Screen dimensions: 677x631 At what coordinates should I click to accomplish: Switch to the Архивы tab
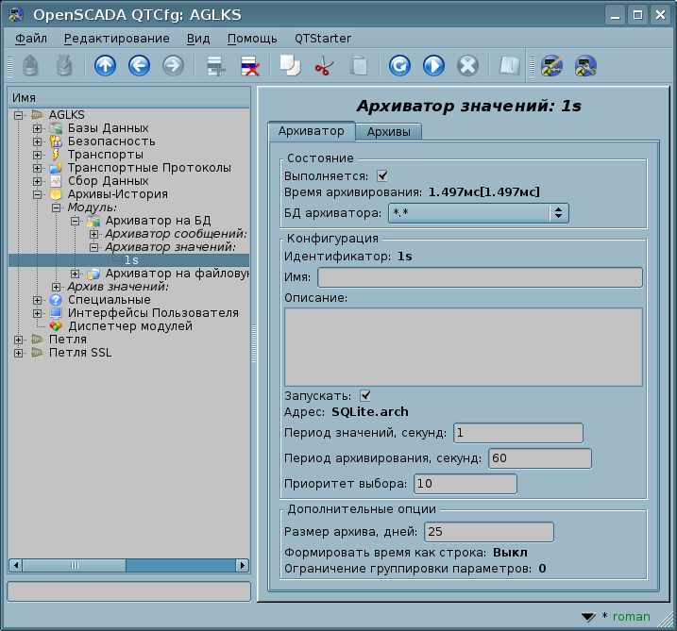click(x=388, y=132)
